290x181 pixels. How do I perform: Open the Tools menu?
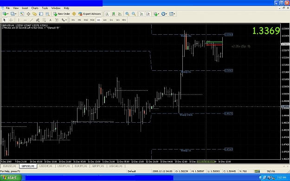click(45, 8)
